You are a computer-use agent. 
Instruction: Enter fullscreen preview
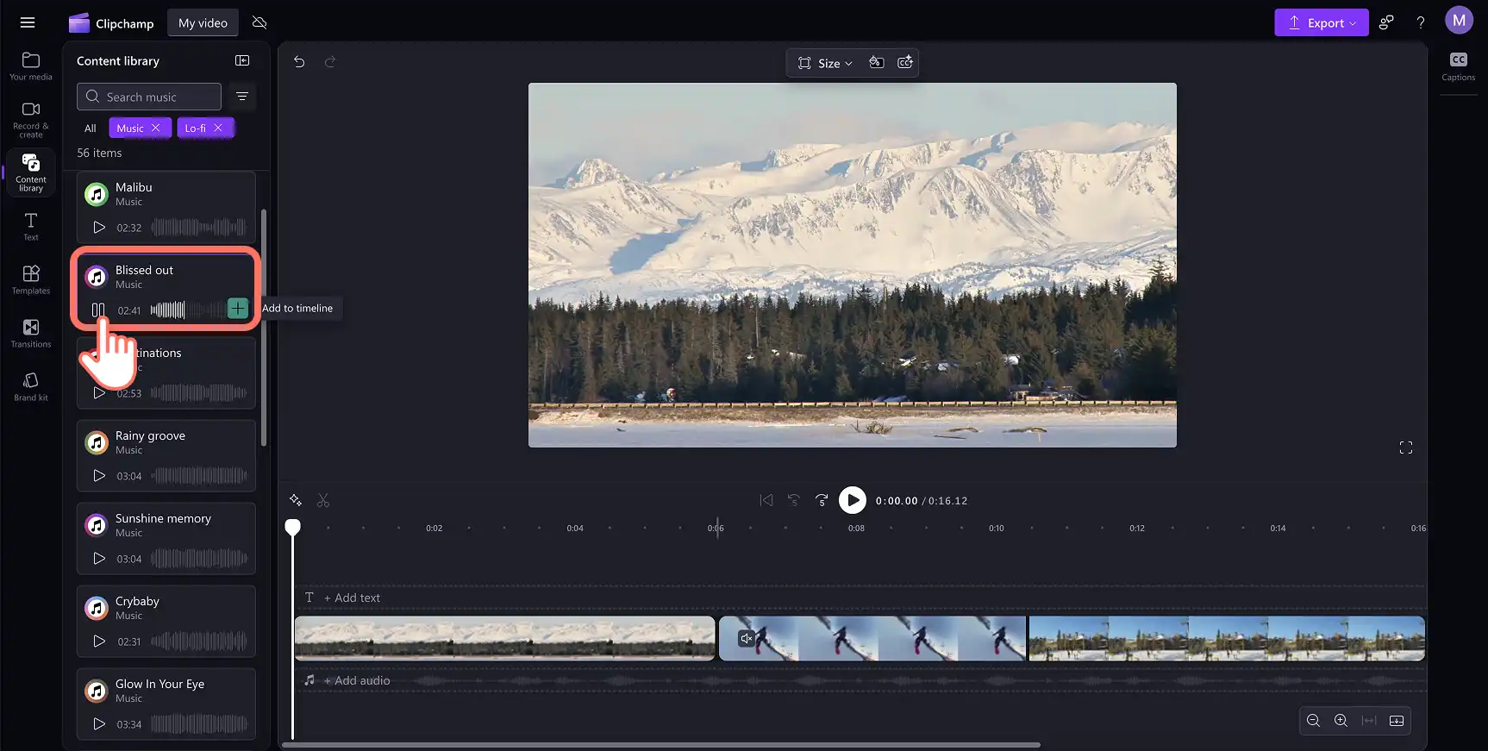(x=1406, y=447)
